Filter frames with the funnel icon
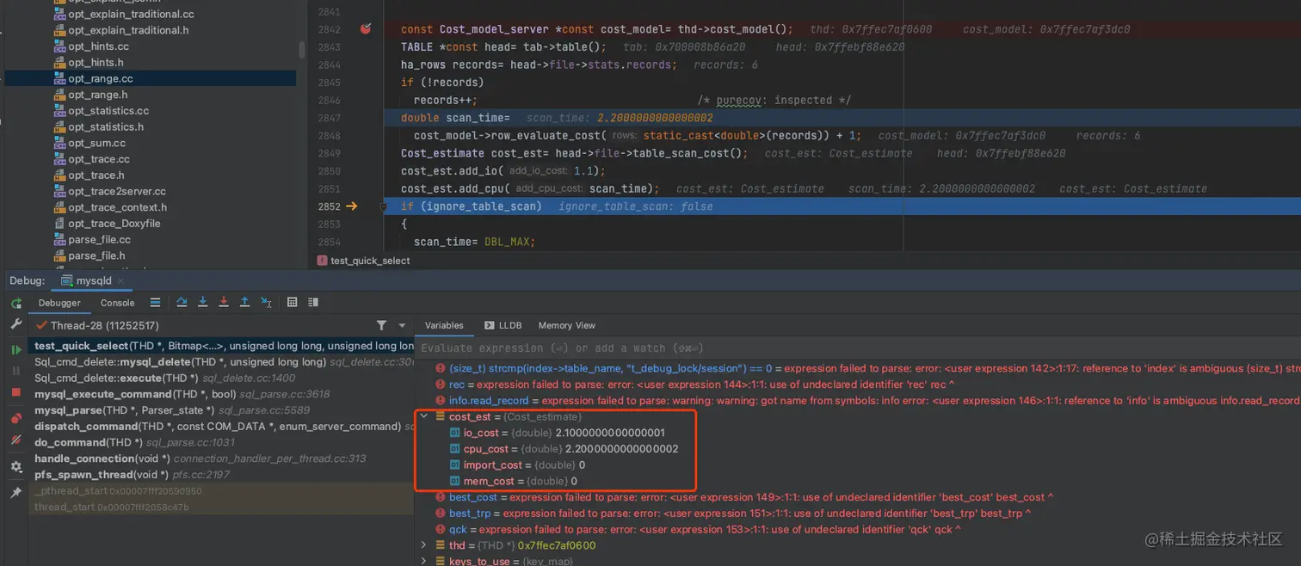1301x566 pixels. (381, 325)
